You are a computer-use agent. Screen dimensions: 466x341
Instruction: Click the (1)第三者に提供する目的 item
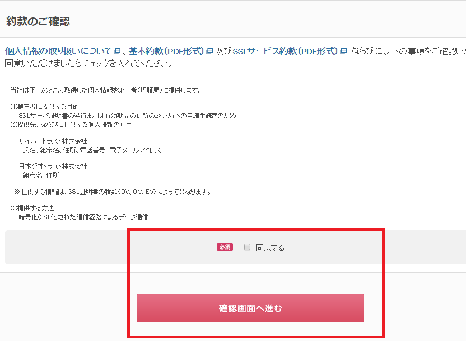coord(44,107)
